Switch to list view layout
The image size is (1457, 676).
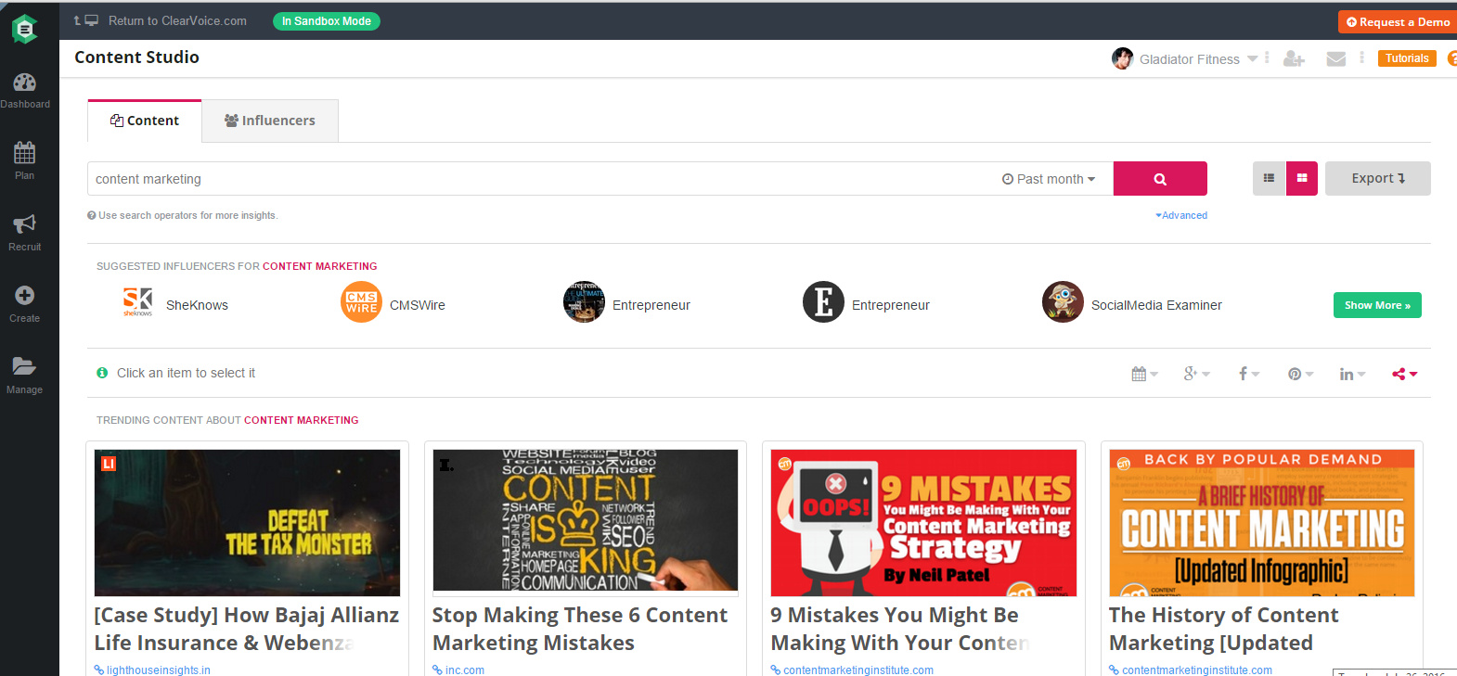[x=1269, y=178]
